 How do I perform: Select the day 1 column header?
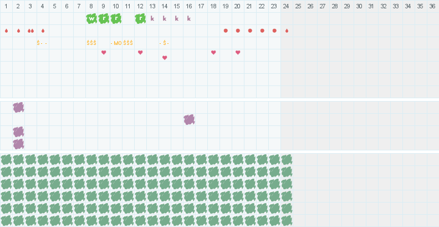click(x=6, y=6)
